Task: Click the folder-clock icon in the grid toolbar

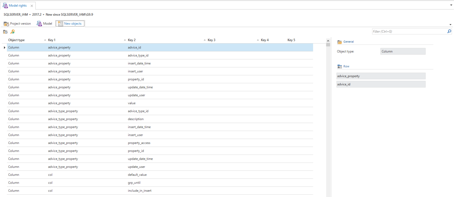Action: (5, 32)
